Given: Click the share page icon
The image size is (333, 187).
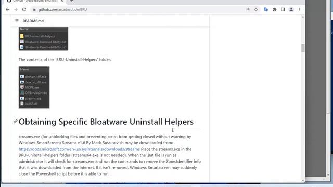Looking at the screenshot, I should point(248,9).
